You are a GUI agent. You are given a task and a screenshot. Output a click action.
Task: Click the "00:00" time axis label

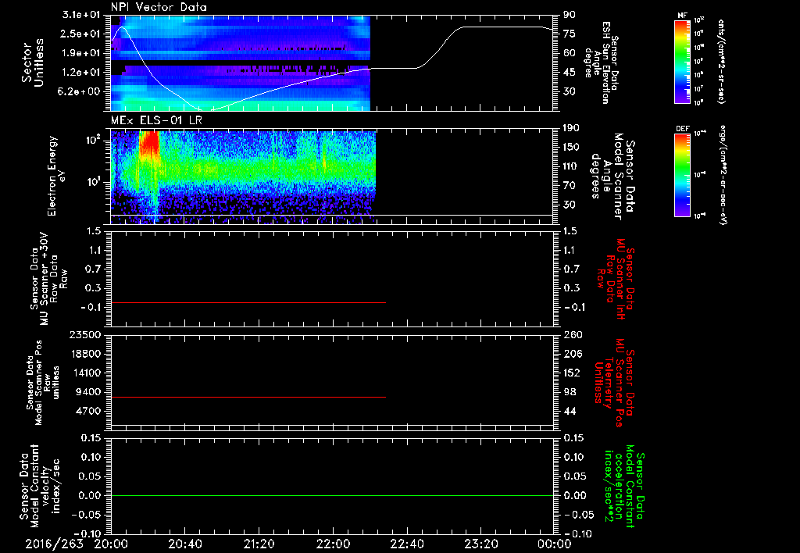(554, 544)
